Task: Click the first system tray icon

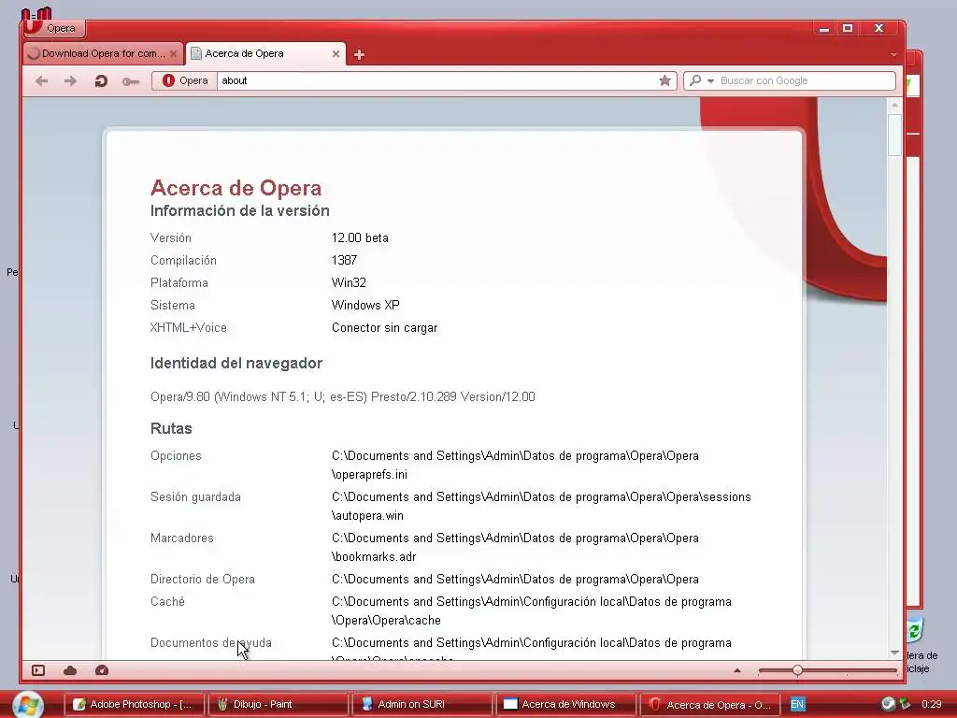Action: tap(888, 705)
